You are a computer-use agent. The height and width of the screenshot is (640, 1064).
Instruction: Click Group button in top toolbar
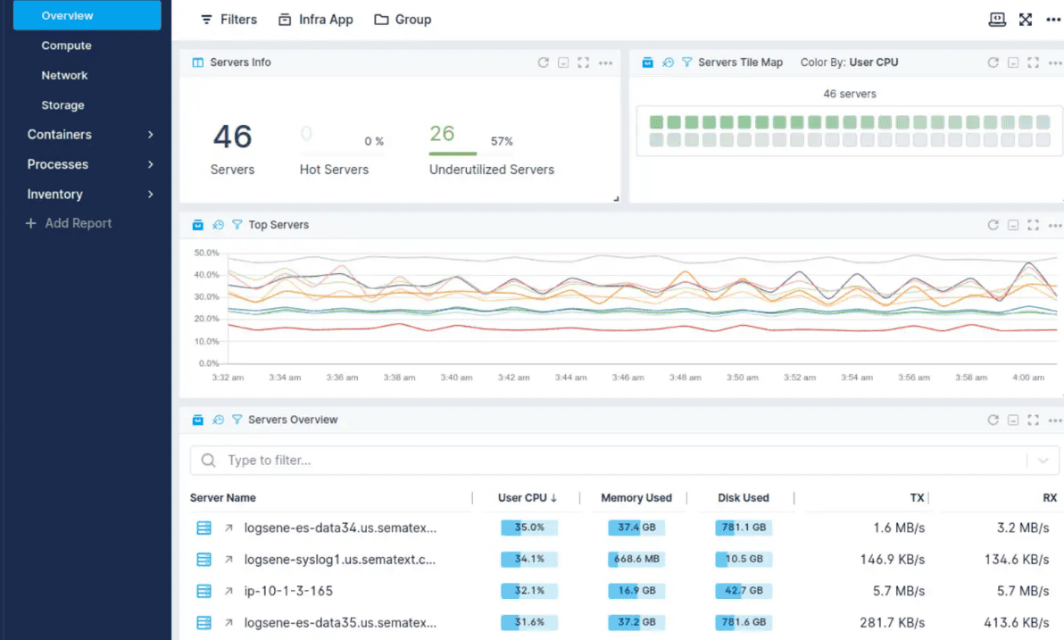(403, 20)
